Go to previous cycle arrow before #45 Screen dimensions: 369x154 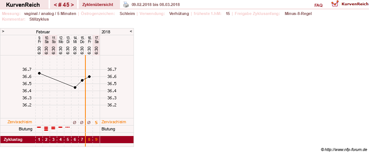[55, 5]
